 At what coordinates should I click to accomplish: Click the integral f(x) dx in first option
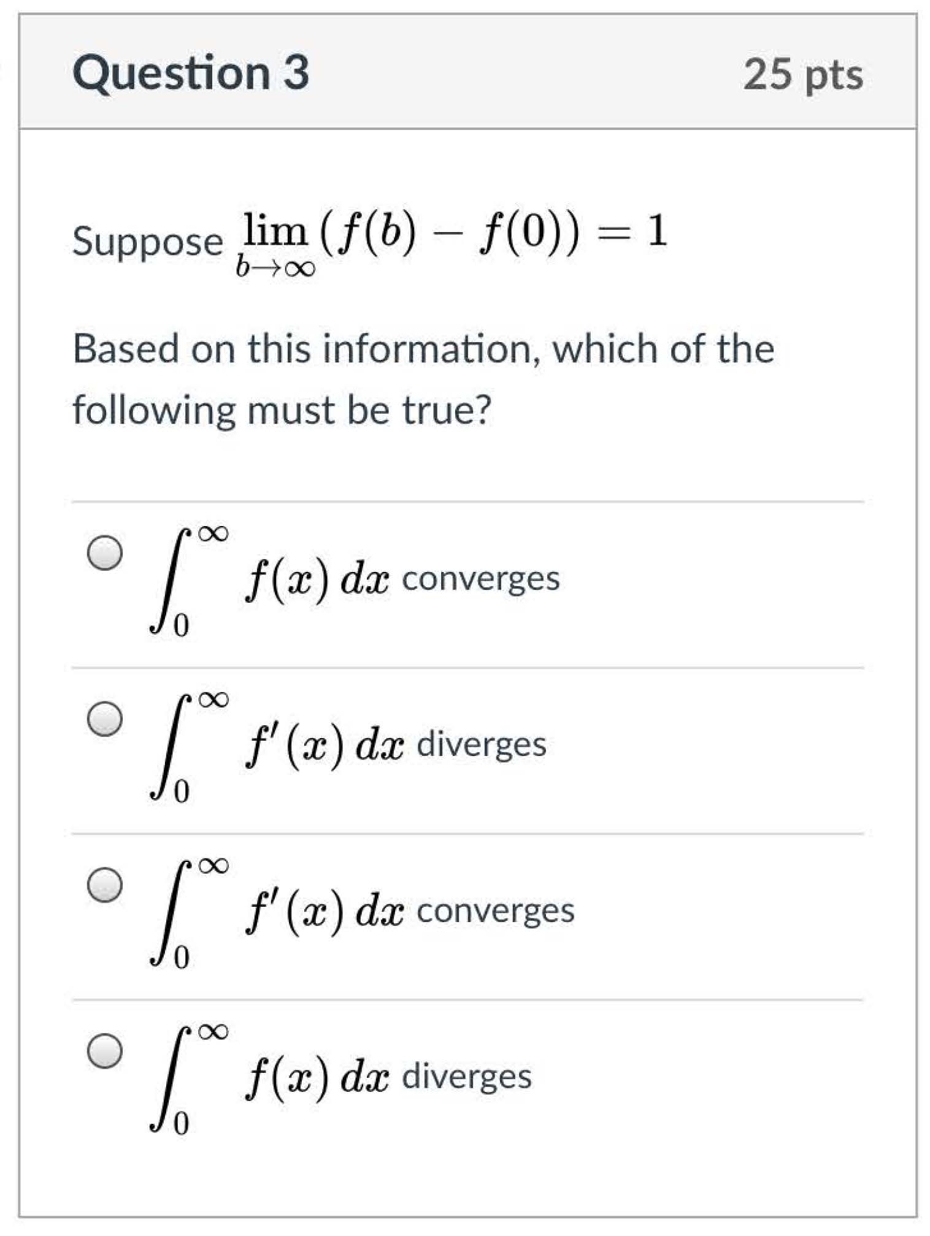[x=270, y=579]
